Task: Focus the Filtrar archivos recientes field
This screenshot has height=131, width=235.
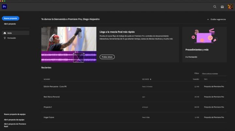Action: pos(213,74)
